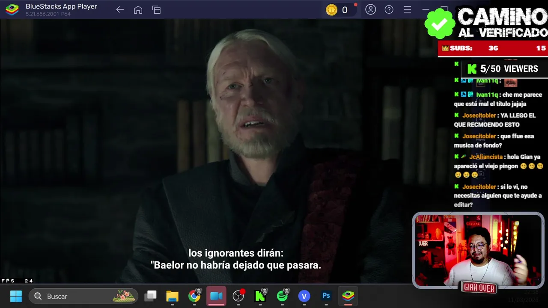The height and width of the screenshot is (308, 548).
Task: Open the BlueStacks multi-instance recent apps icon
Action: tap(156, 10)
